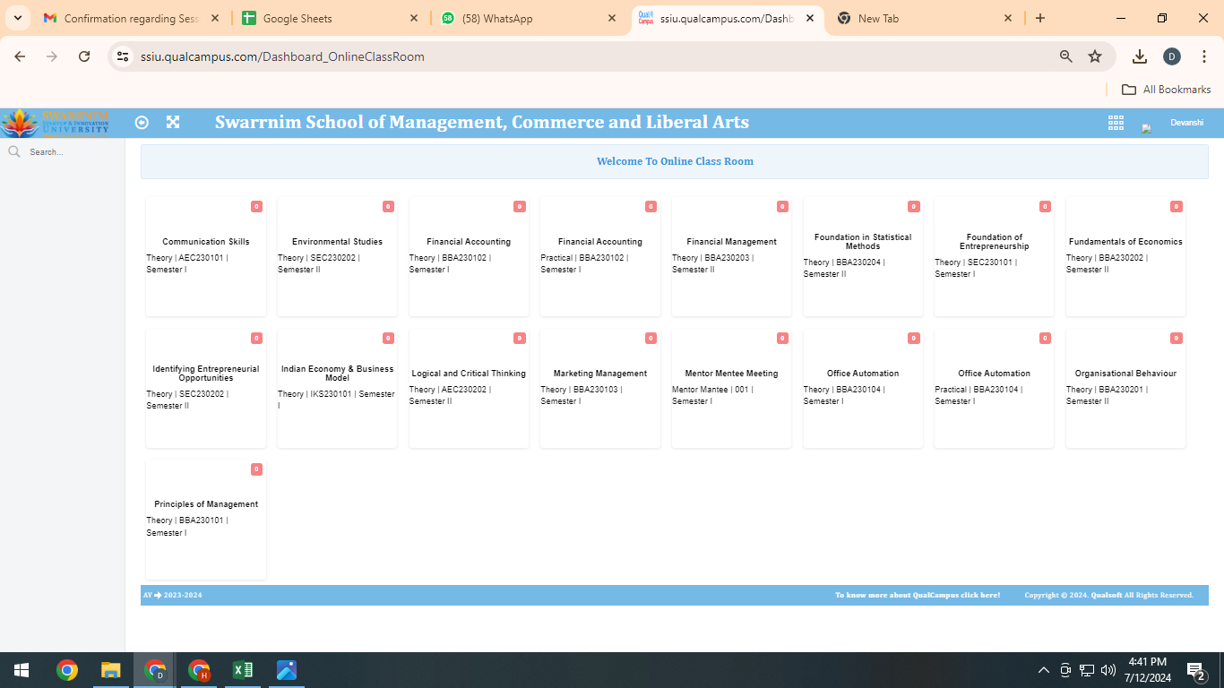The width and height of the screenshot is (1224, 688).
Task: Click the red badge on Organisational Behaviour card
Action: [1177, 339]
